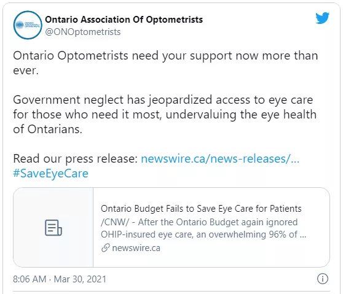Open the tweet info icon
This screenshot has width=343, height=294.
tap(323, 279)
